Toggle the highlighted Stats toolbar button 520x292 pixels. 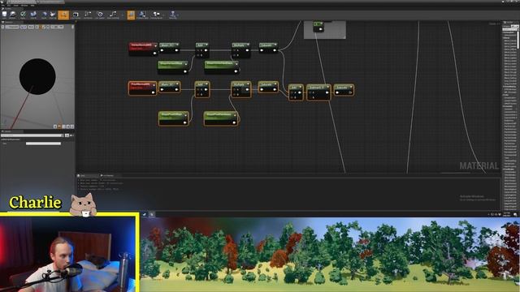[x=131, y=15]
